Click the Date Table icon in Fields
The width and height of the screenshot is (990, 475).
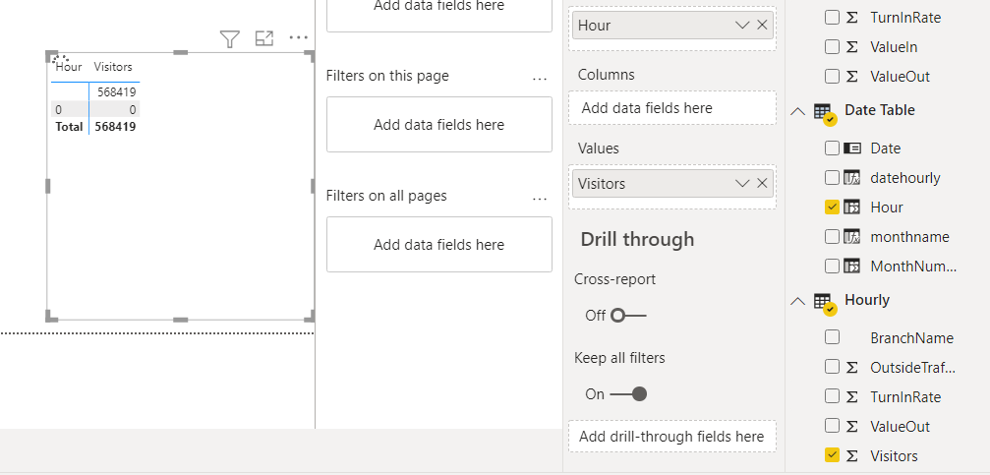(x=825, y=114)
